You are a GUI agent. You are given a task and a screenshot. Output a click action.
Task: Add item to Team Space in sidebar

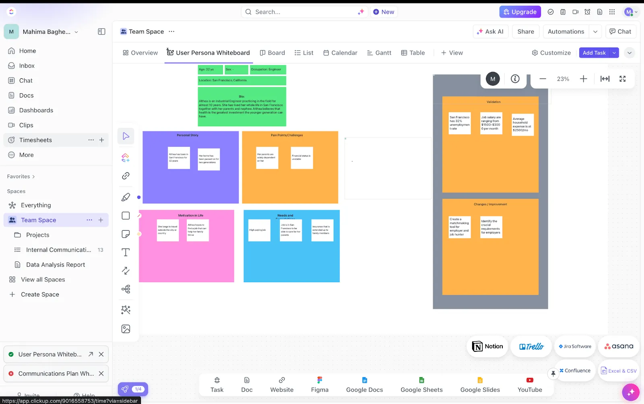click(101, 220)
